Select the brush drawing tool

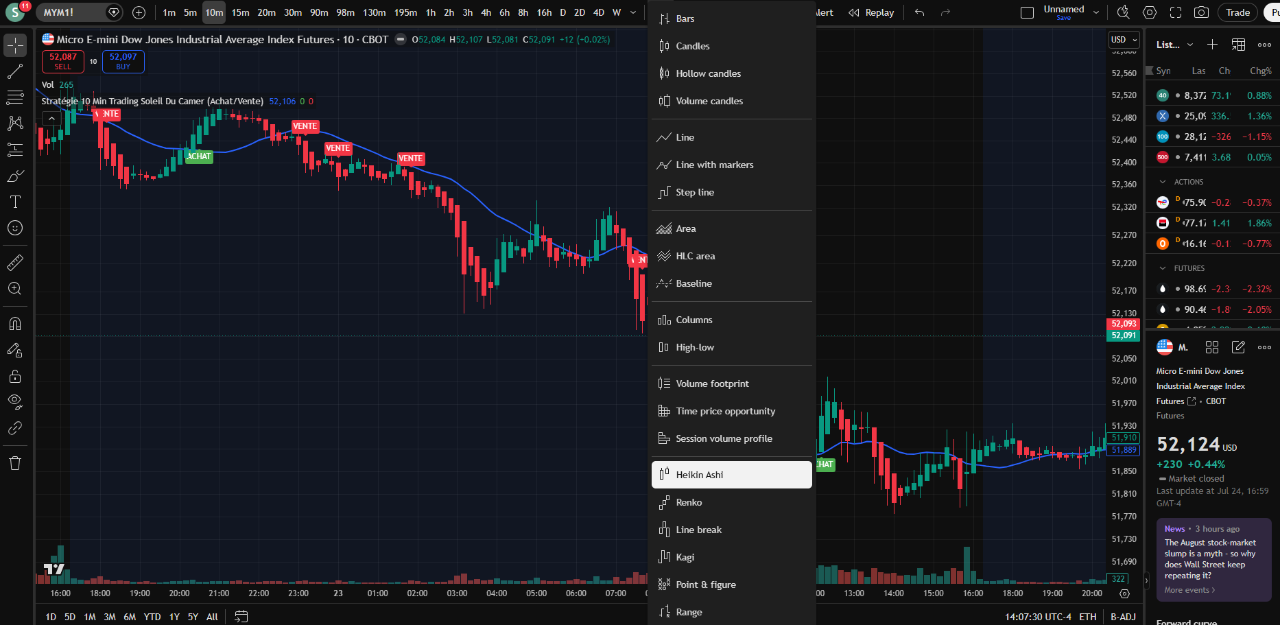15,176
